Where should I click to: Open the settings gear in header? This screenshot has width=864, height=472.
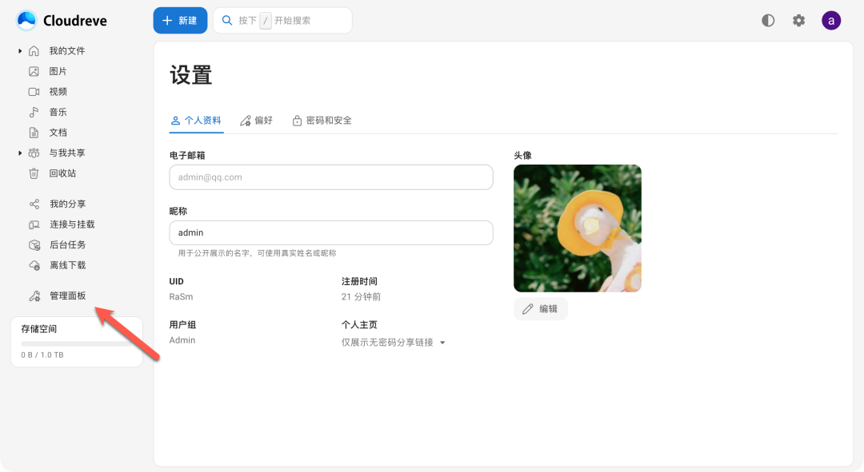[798, 21]
